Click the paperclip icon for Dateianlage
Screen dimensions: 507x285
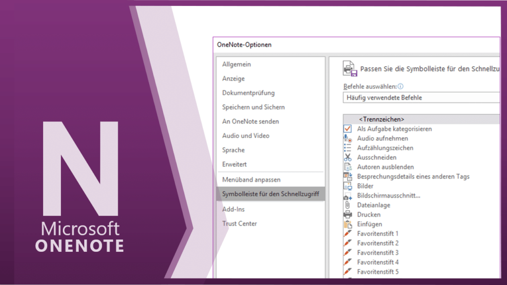(348, 205)
